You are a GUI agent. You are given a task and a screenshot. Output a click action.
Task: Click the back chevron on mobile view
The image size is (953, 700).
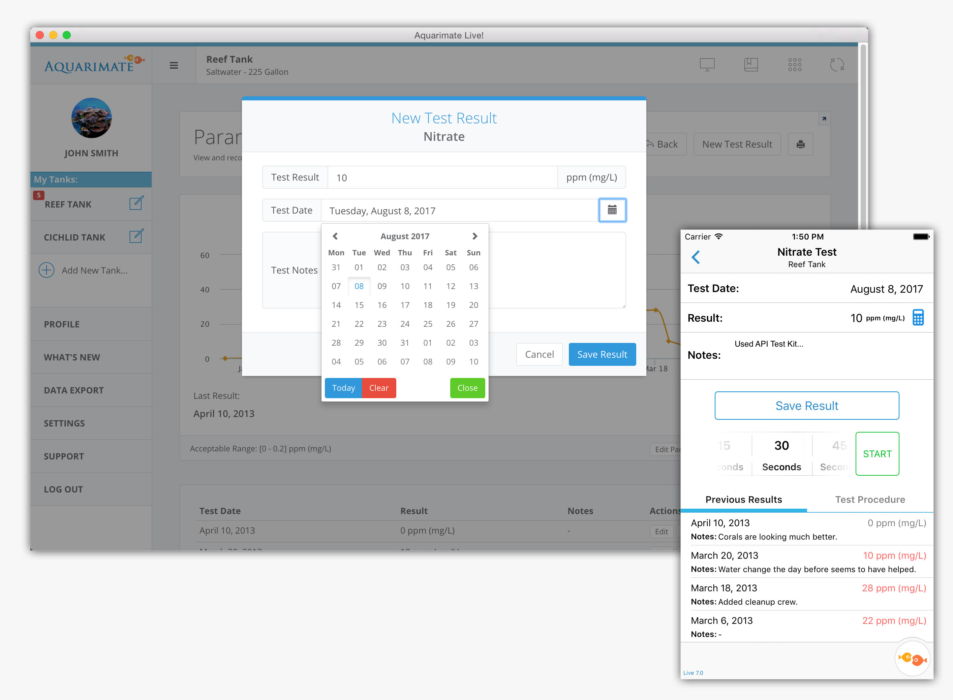click(x=696, y=259)
